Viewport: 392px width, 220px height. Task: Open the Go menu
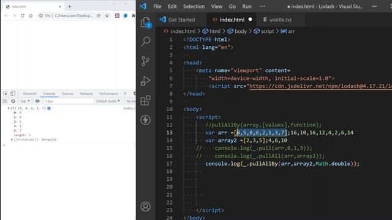tap(232, 7)
